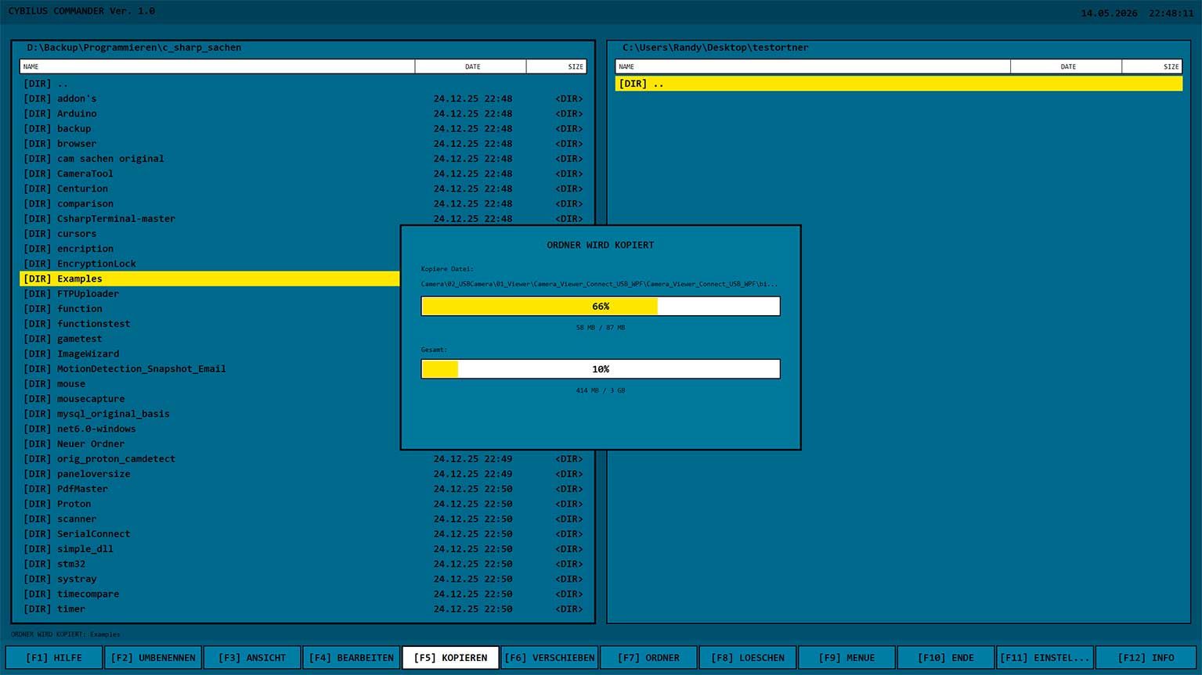Select the stm32 directory

[303, 564]
